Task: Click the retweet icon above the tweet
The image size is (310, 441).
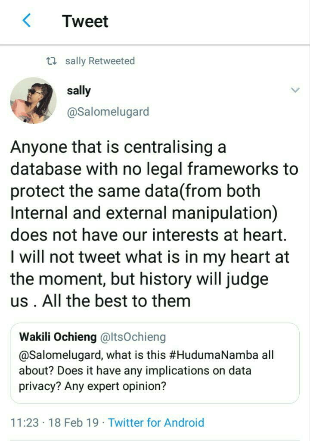Action: (x=52, y=61)
